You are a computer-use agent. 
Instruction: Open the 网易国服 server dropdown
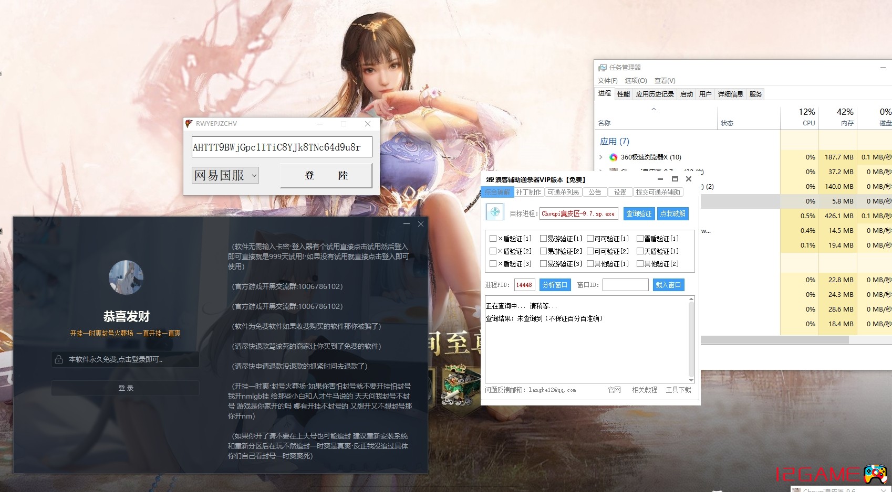pos(225,175)
